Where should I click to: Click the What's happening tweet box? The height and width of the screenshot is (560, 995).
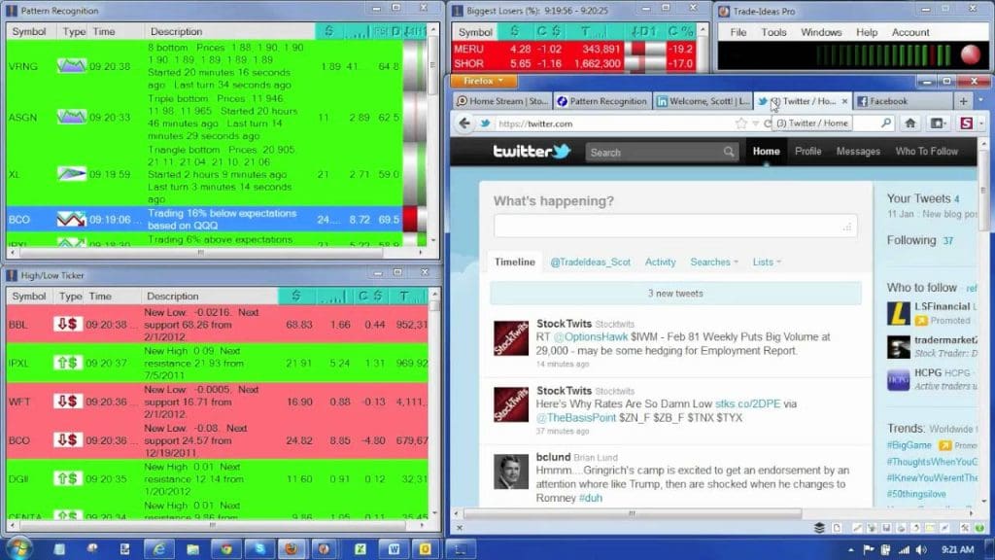coord(675,226)
